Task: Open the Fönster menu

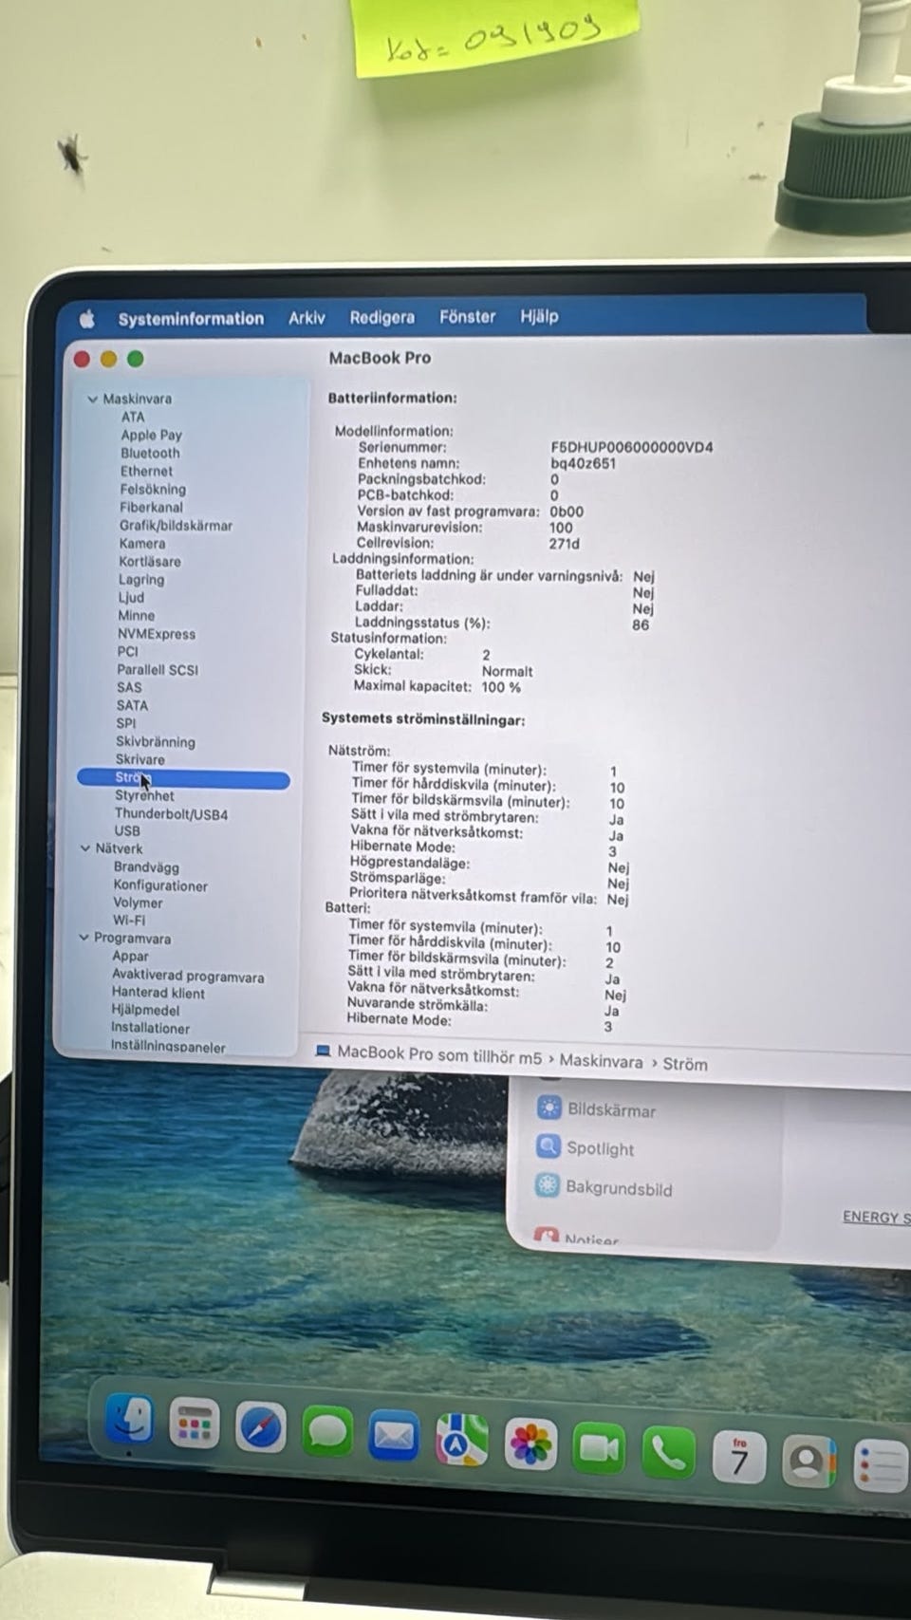Action: pos(467,316)
